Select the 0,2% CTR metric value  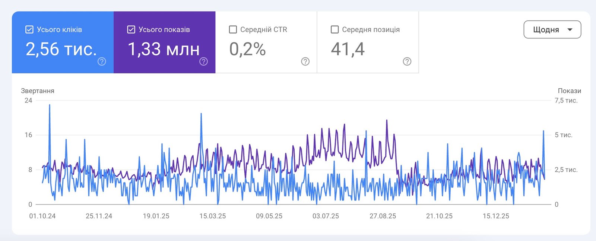tap(247, 49)
